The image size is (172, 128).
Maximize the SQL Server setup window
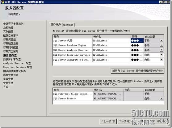point(164,2)
